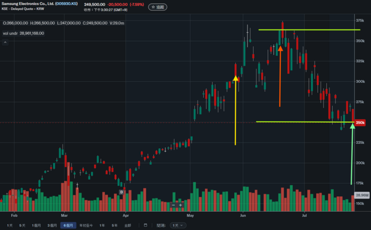Click the 間隔 interval label
371x230 pixels.
(161, 226)
